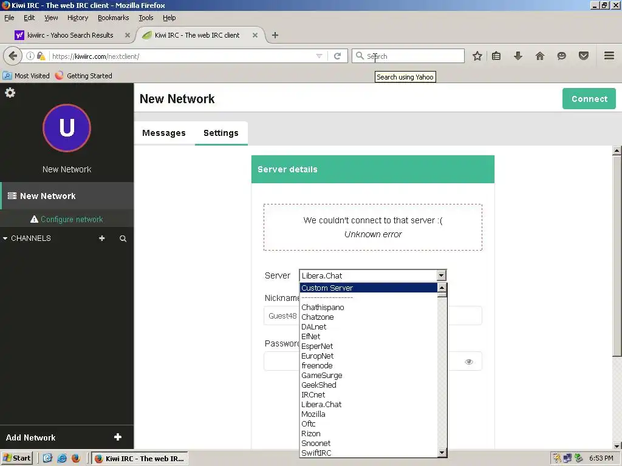This screenshot has height=466, width=622.
Task: Open a new browser tab
Action: pos(275,35)
